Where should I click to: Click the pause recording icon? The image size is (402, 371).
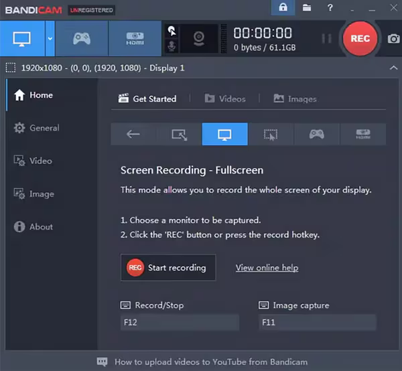[x=327, y=39]
